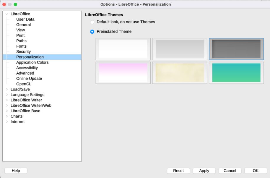Expand the Language Settings tree node

coord(7,95)
